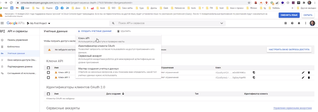This screenshot has height=112, width=318.
Task: Open the console three-dot settings menu
Action: pos(305,23)
